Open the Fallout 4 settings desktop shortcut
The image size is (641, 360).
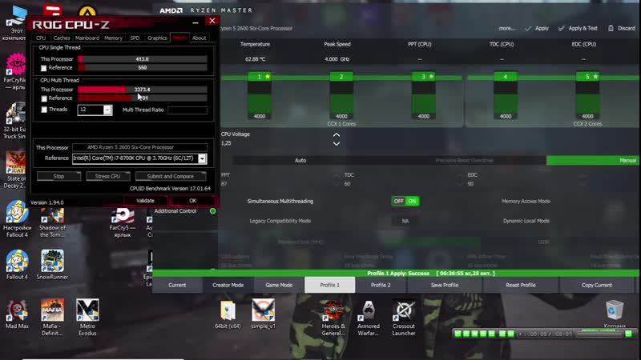tap(17, 218)
